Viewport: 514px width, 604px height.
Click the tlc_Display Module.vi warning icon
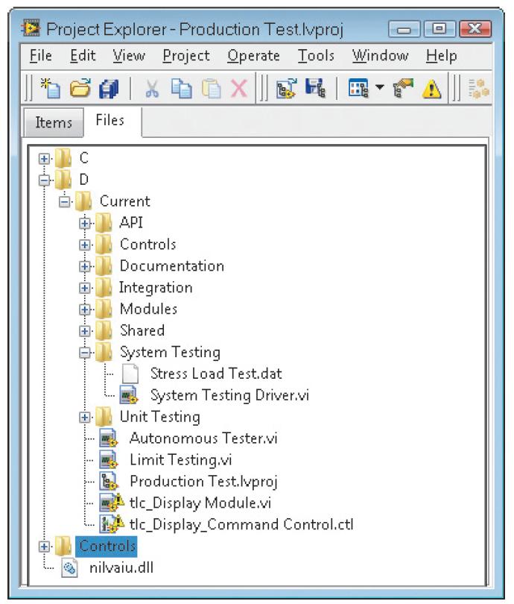(x=112, y=503)
